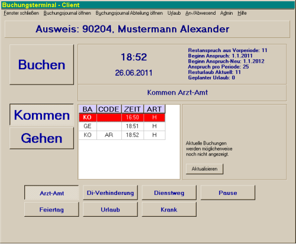
Task: Refresh bookings with the Aktualisieren button
Action: click(205, 169)
